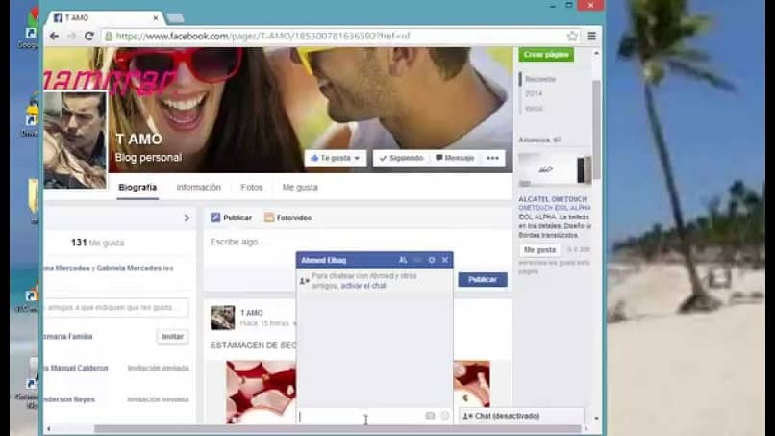775x436 pixels.
Task: Close the T AMO browser tab
Action: [155, 18]
